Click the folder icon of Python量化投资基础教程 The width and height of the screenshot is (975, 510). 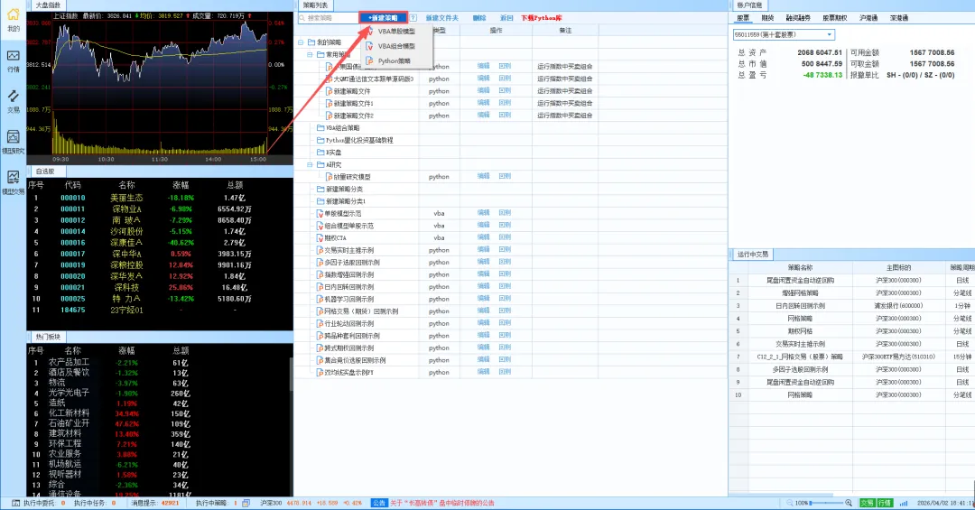(x=320, y=140)
